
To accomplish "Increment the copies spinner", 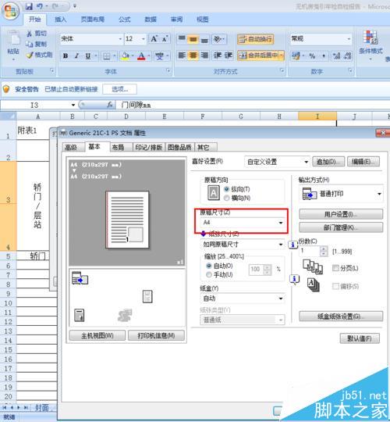I will point(324,249).
